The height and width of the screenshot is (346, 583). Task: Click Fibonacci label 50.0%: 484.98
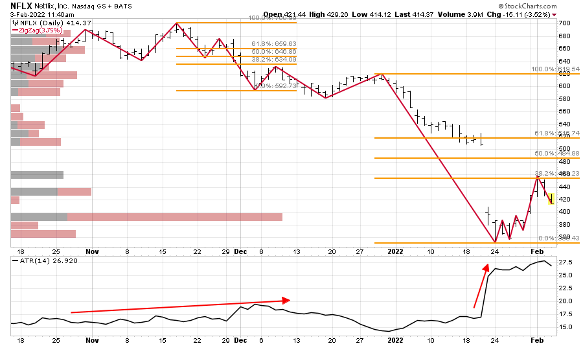[556, 154]
